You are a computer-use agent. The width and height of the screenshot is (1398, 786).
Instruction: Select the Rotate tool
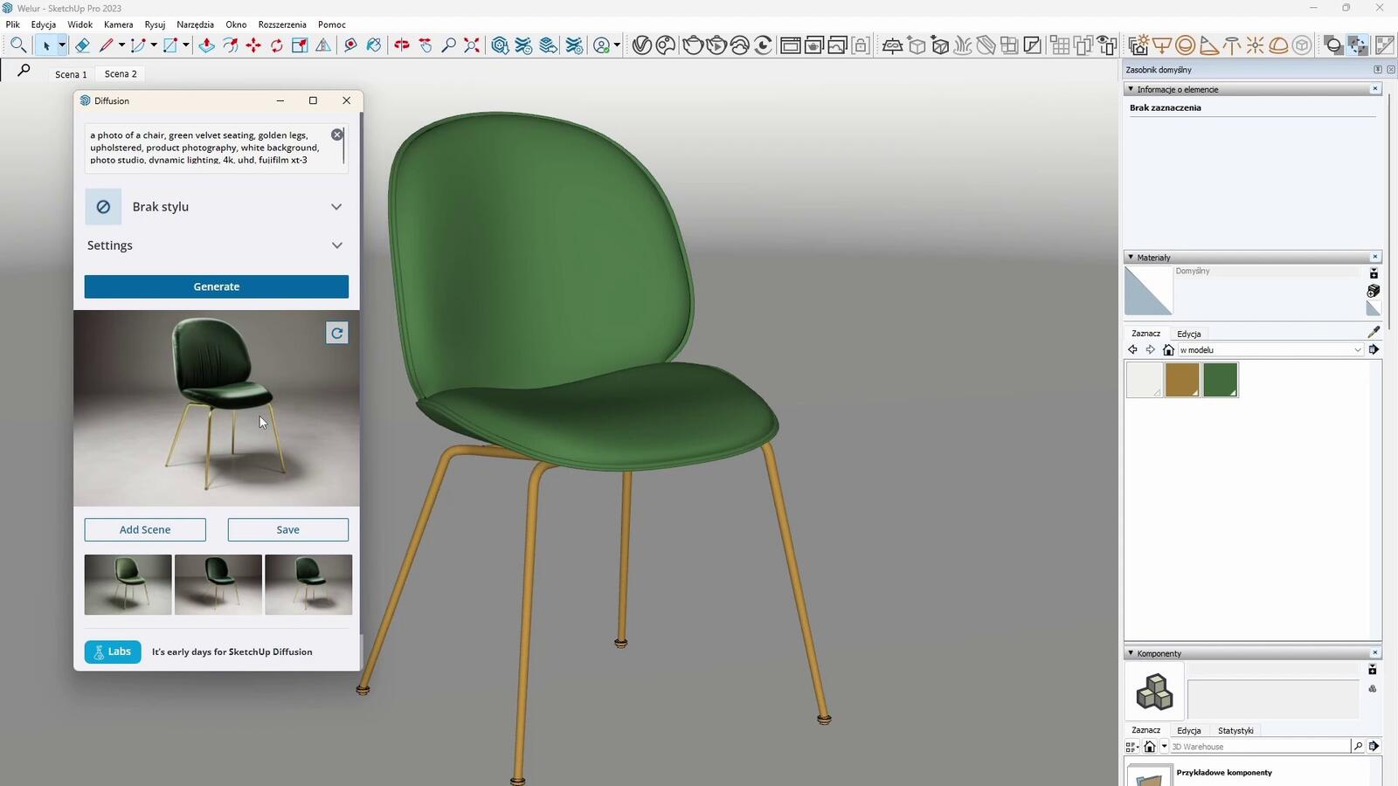(277, 45)
